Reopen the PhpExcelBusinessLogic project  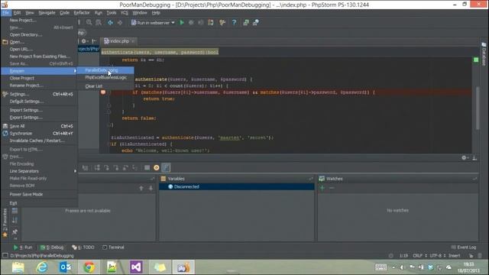105,77
